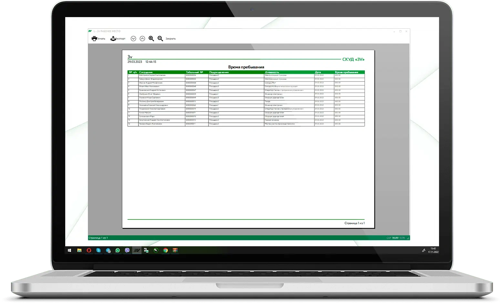The height and width of the screenshot is (303, 502).
Task: Zoom out with the magnifier minus icon
Action: point(160,39)
